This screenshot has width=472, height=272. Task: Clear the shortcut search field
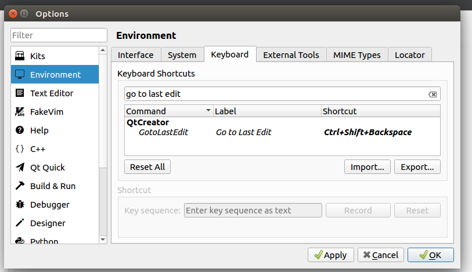point(433,94)
